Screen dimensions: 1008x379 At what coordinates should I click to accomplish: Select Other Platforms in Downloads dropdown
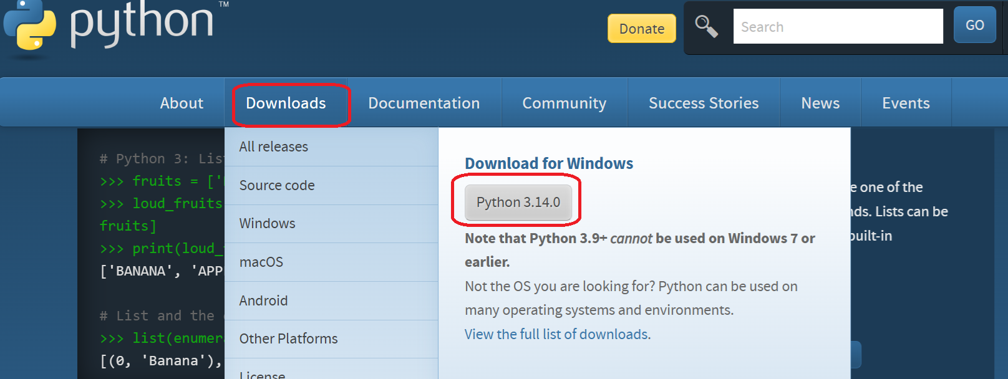point(288,339)
